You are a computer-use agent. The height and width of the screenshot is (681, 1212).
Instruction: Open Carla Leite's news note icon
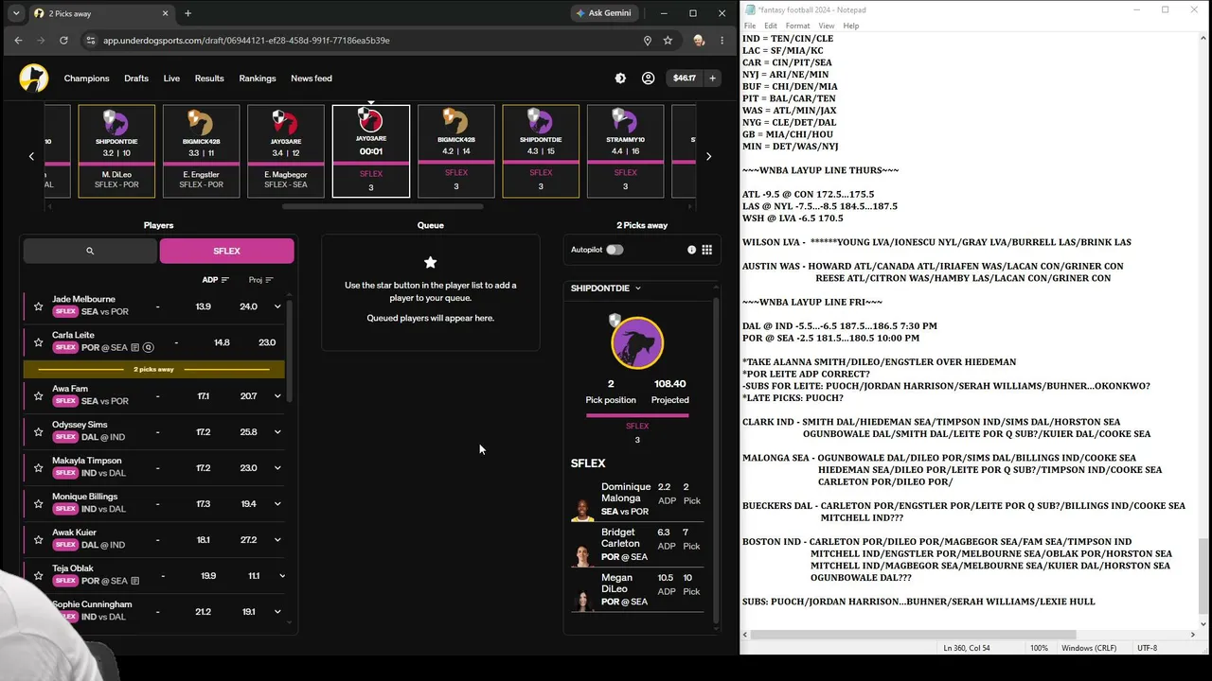pyautogui.click(x=135, y=348)
